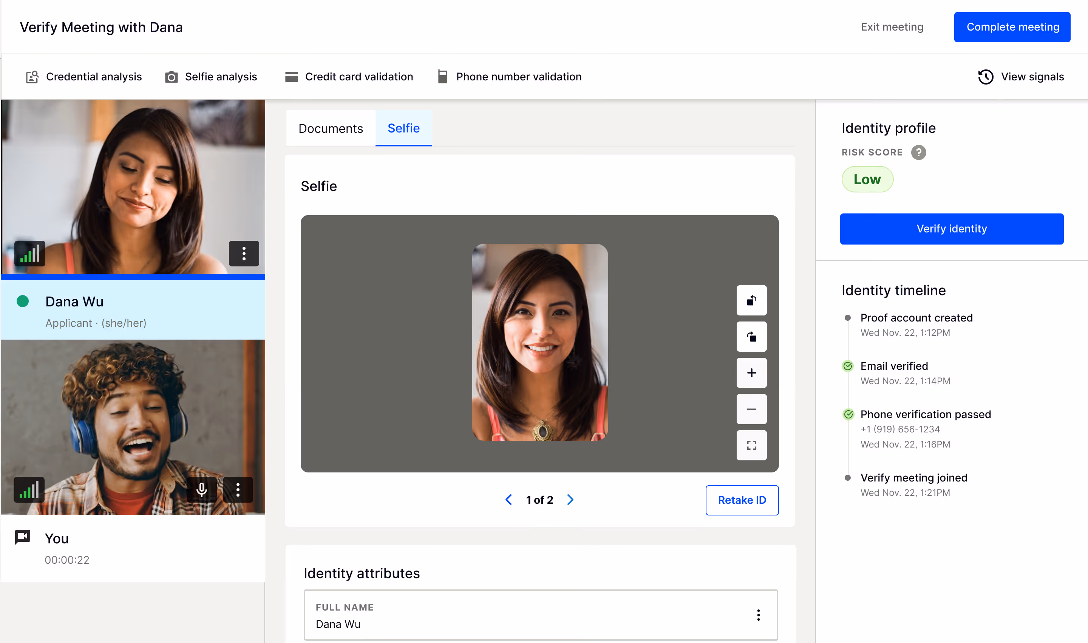Check Dana's video signal strength indicator
The width and height of the screenshot is (1088, 643).
[30, 254]
